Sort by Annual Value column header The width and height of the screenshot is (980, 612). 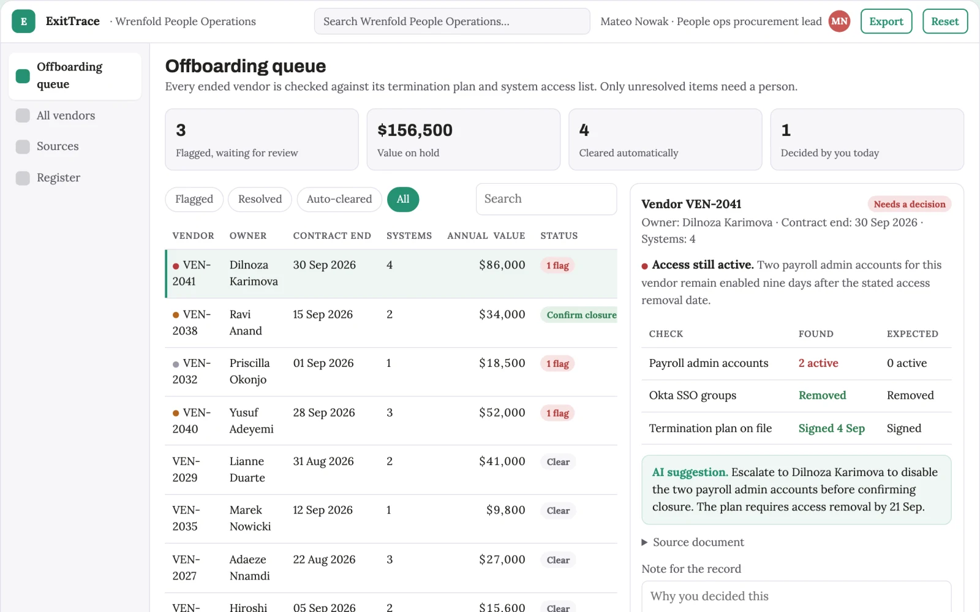tap(486, 236)
